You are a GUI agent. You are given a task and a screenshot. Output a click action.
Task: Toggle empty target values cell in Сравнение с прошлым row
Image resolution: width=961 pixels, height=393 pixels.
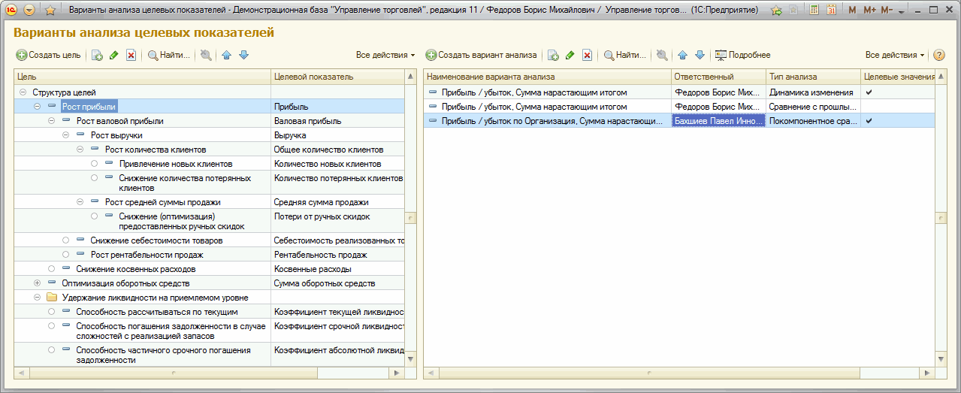[x=898, y=107]
